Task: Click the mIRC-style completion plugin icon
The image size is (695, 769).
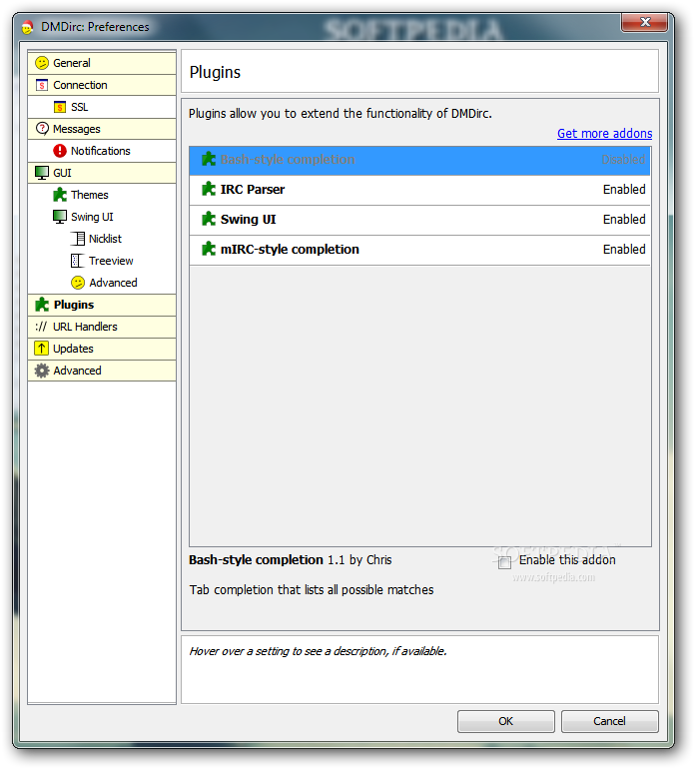Action: tap(209, 249)
